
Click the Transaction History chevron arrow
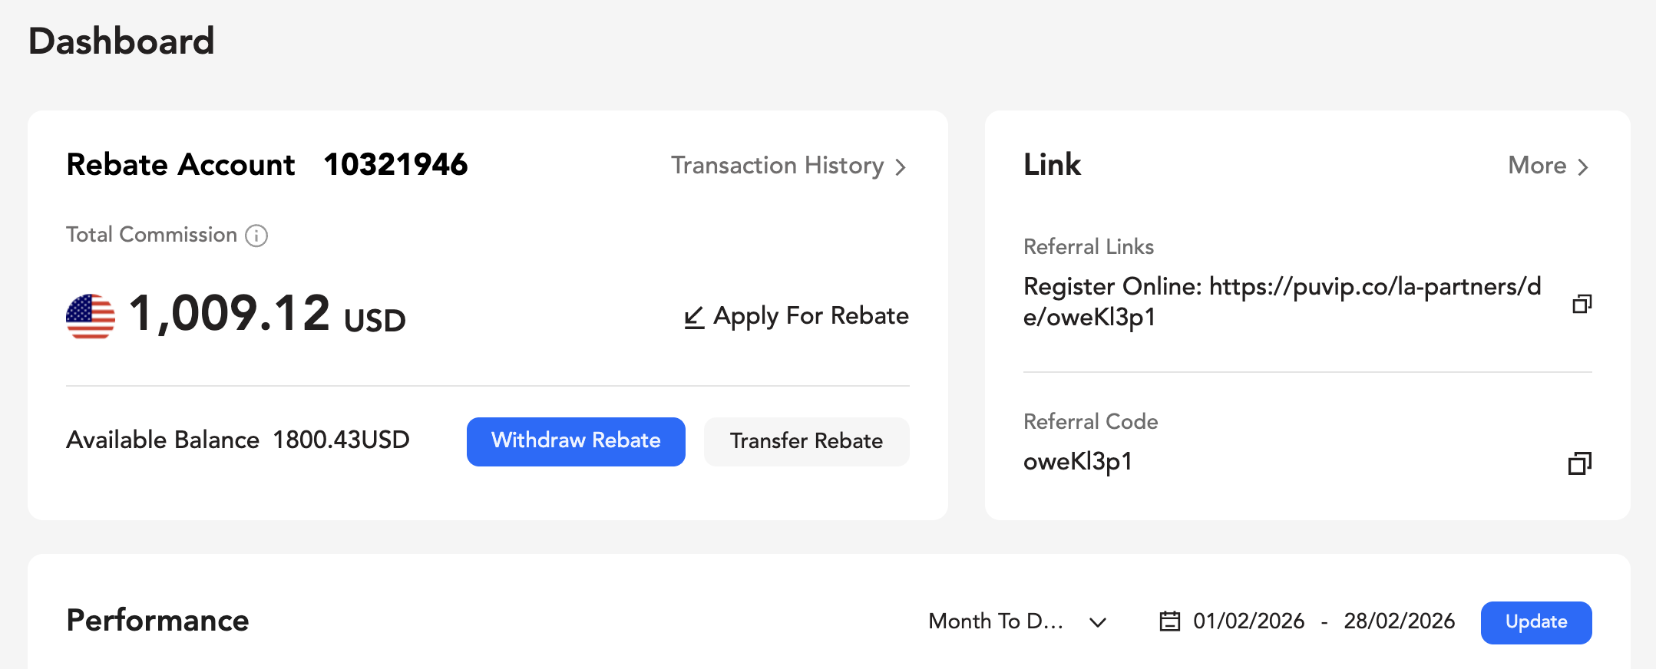point(901,167)
